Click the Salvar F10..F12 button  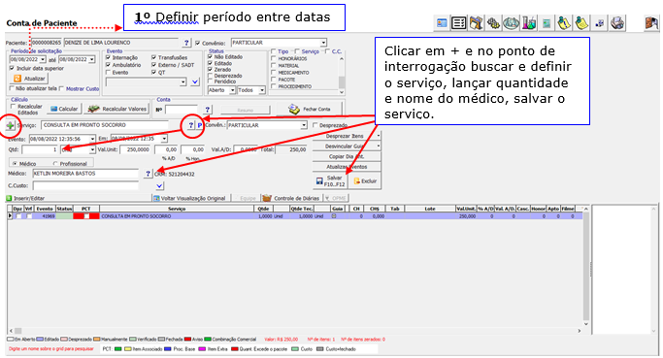tap(330, 180)
